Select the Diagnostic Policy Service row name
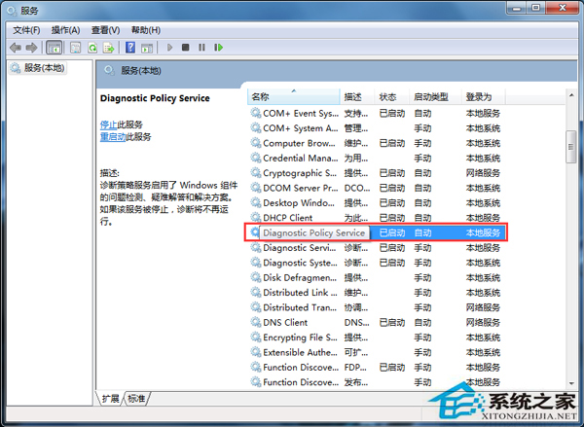Image resolution: width=584 pixels, height=427 pixels. tap(314, 232)
